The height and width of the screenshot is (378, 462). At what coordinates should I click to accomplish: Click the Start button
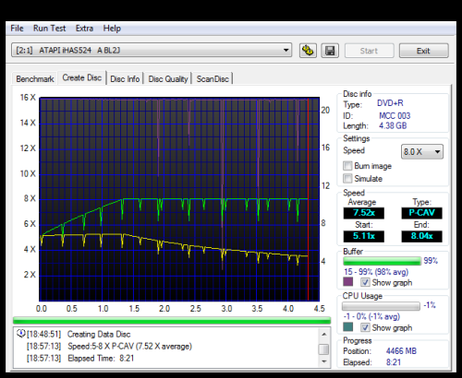[x=369, y=51]
